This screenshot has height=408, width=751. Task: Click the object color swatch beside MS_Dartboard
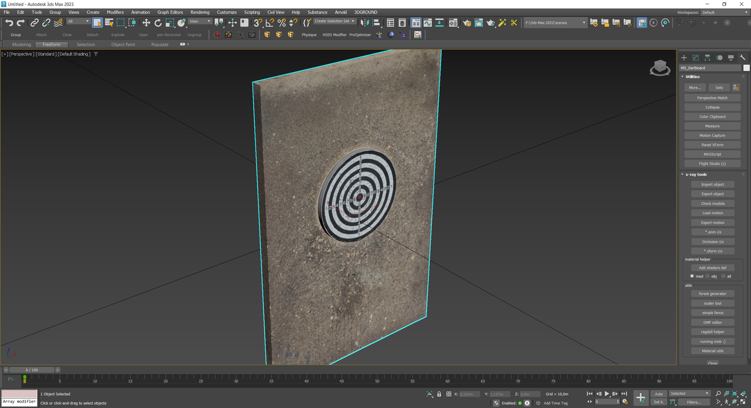pyautogui.click(x=746, y=68)
